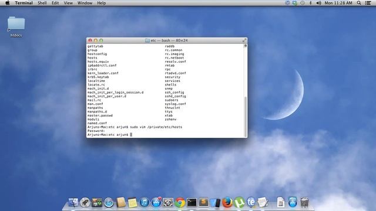Click 'kern_loader.conf' in the terminal
The width and height of the screenshot is (376, 211).
click(103, 73)
